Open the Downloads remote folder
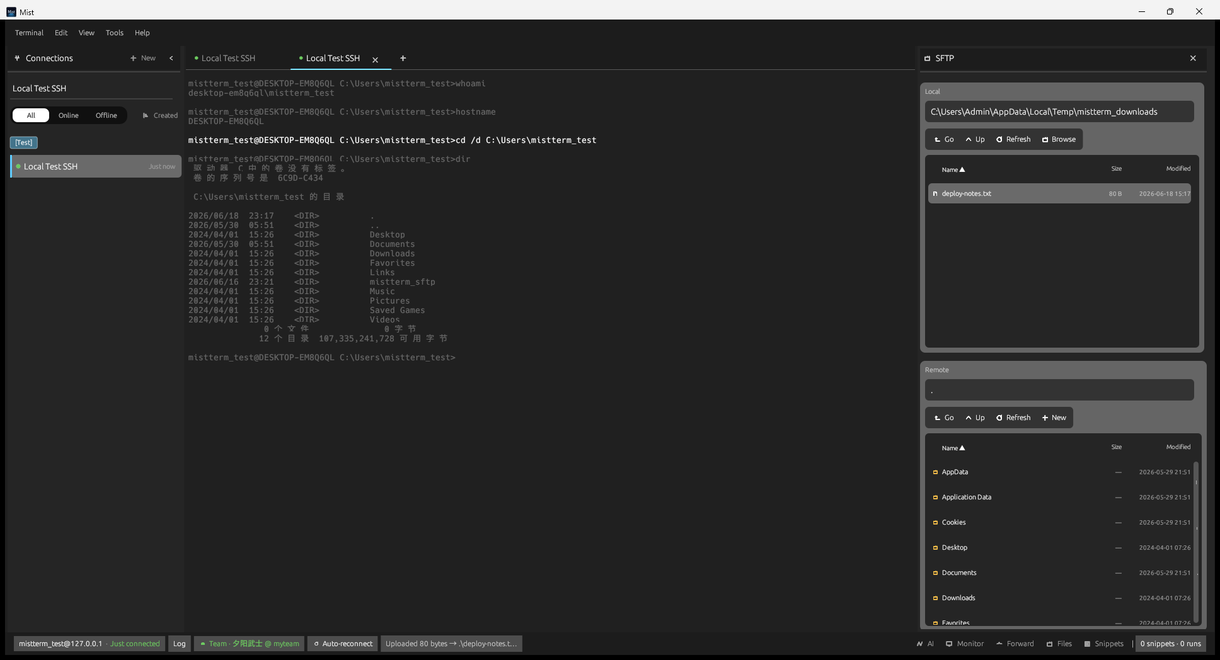Image resolution: width=1220 pixels, height=660 pixels. point(1061,598)
